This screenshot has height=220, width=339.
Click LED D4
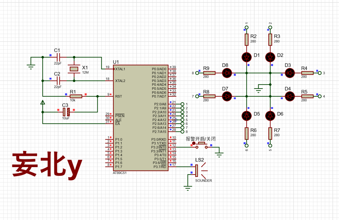coord(290,96)
